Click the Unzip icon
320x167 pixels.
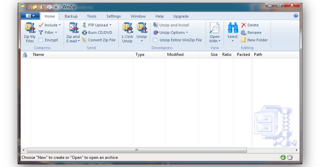click(142, 28)
